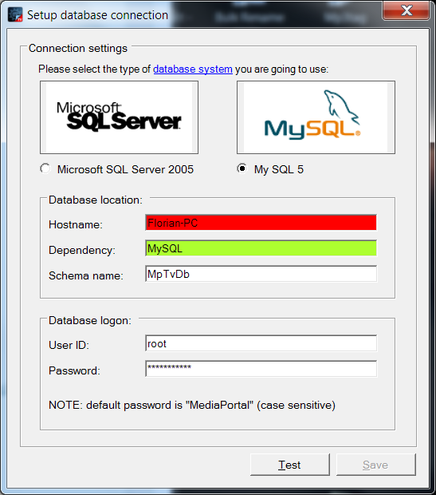The height and width of the screenshot is (495, 436).
Task: Click the setup app icon in title bar
Action: pyautogui.click(x=15, y=15)
